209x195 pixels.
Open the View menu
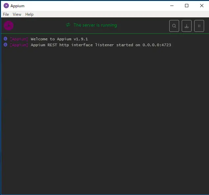[x=17, y=14]
